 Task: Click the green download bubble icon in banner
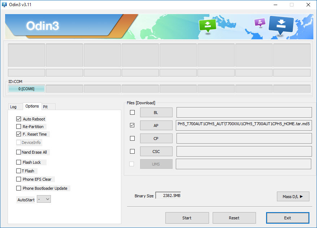click(x=208, y=25)
